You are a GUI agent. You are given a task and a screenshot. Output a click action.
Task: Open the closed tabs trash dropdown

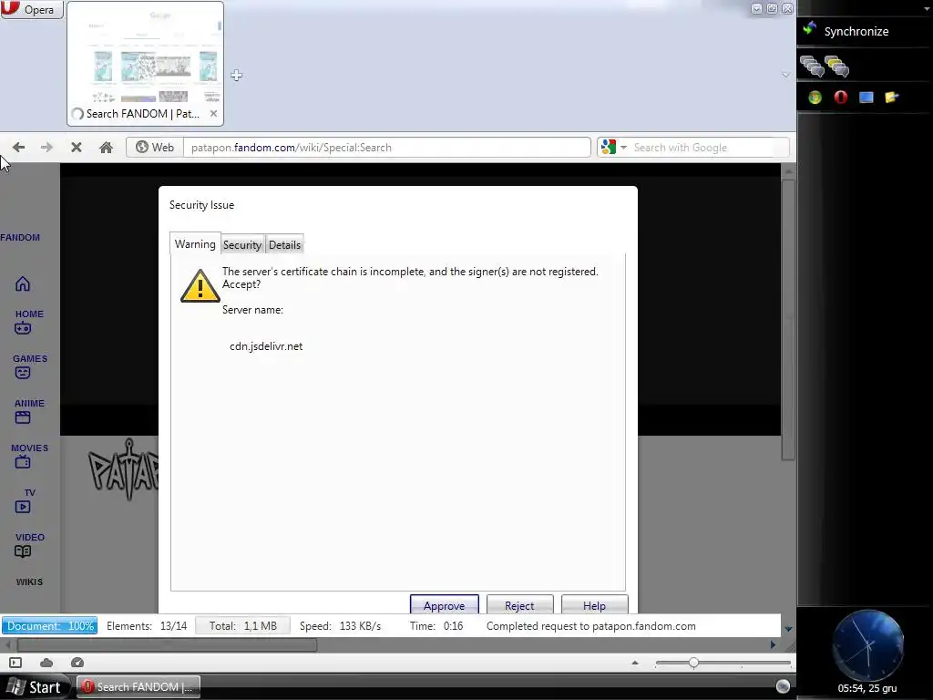[x=785, y=75]
